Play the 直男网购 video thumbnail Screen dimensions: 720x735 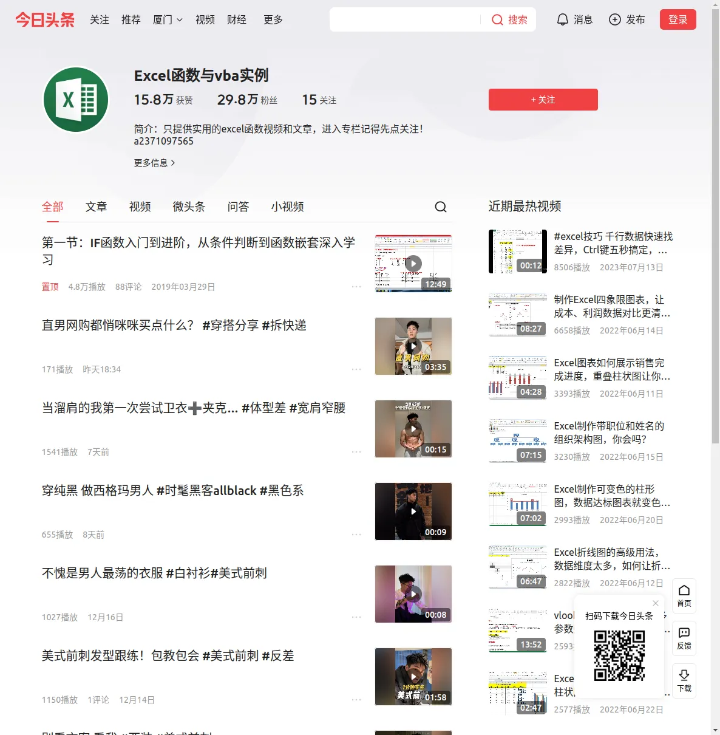413,346
